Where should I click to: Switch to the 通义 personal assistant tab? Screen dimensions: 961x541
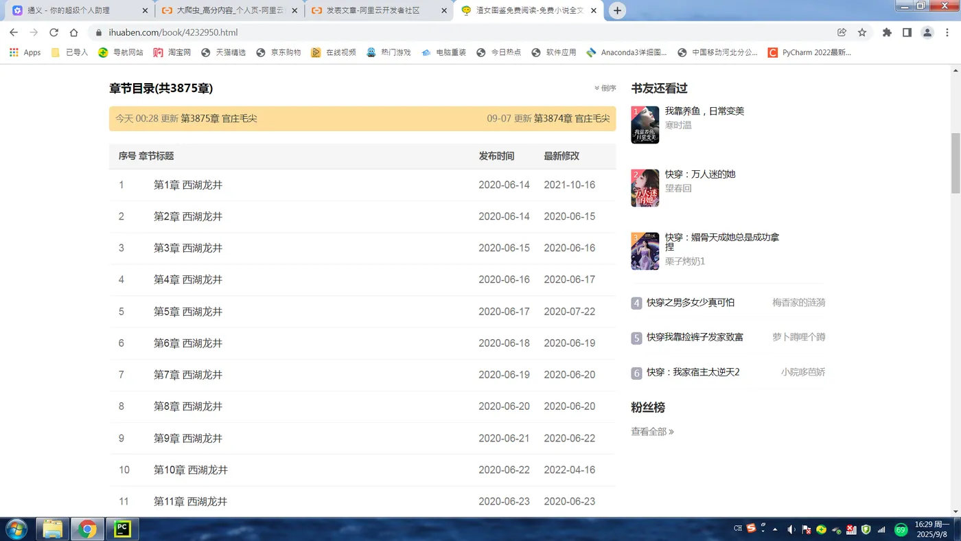[x=79, y=10]
